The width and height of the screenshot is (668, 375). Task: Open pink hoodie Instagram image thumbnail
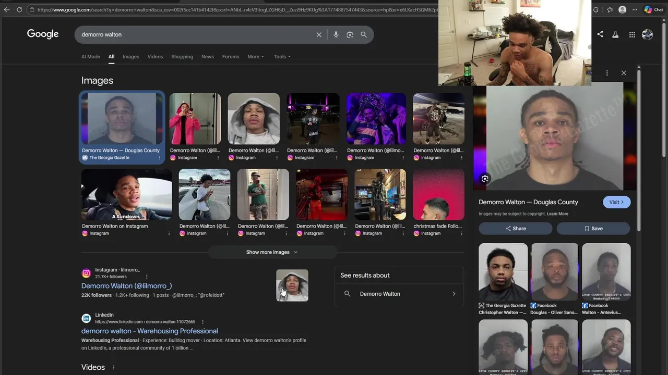(195, 119)
